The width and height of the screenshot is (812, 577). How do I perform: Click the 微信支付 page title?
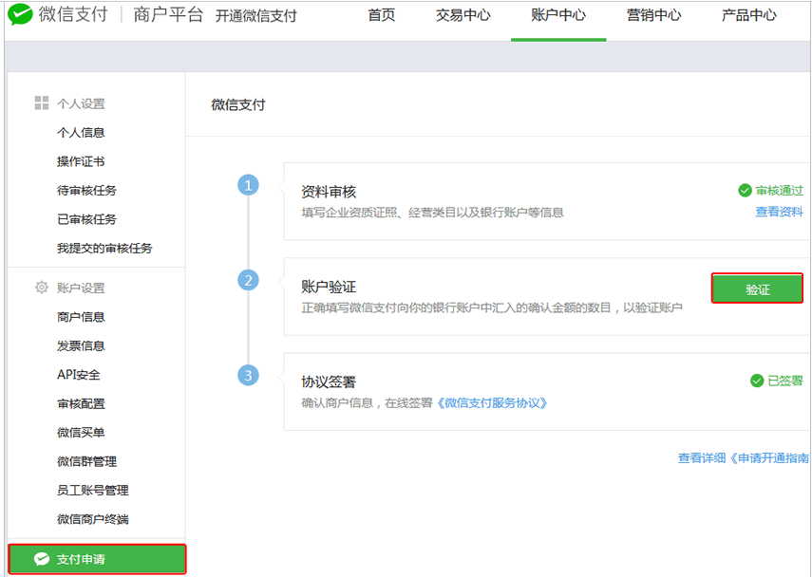[x=238, y=105]
